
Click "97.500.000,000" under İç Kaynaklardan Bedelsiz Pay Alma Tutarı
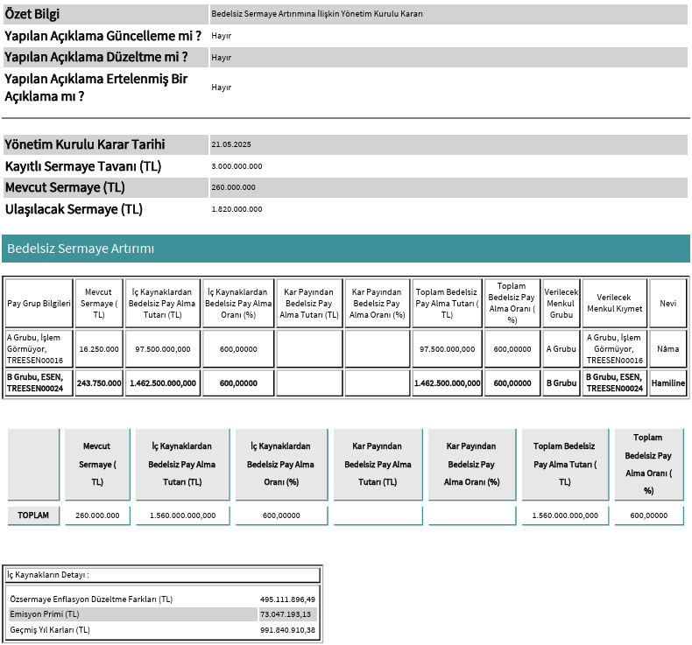(163, 349)
